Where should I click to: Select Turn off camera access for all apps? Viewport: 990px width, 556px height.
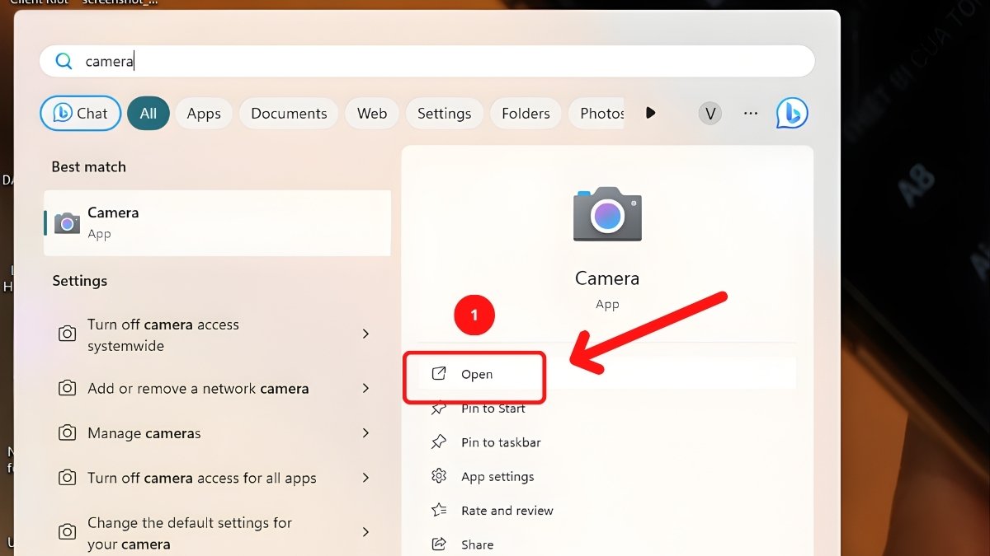tap(201, 478)
